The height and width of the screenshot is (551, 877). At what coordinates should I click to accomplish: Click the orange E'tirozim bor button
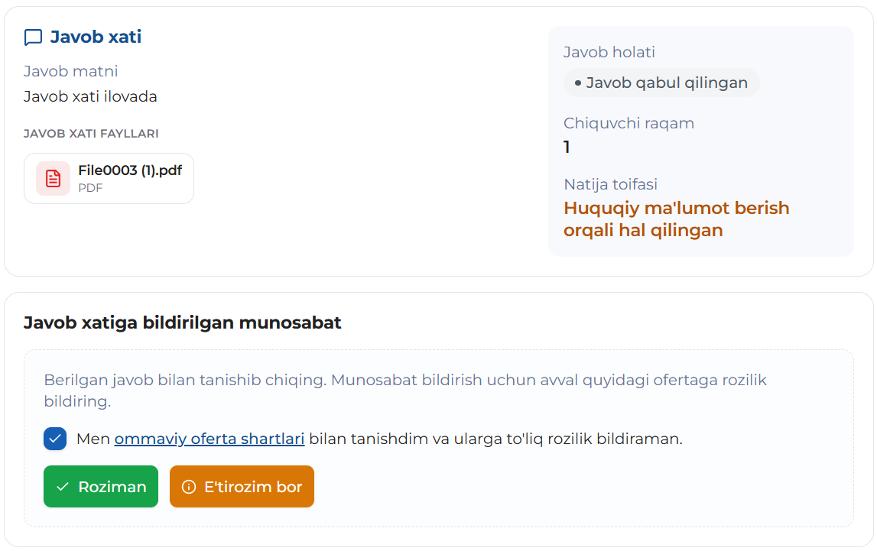pyautogui.click(x=242, y=486)
